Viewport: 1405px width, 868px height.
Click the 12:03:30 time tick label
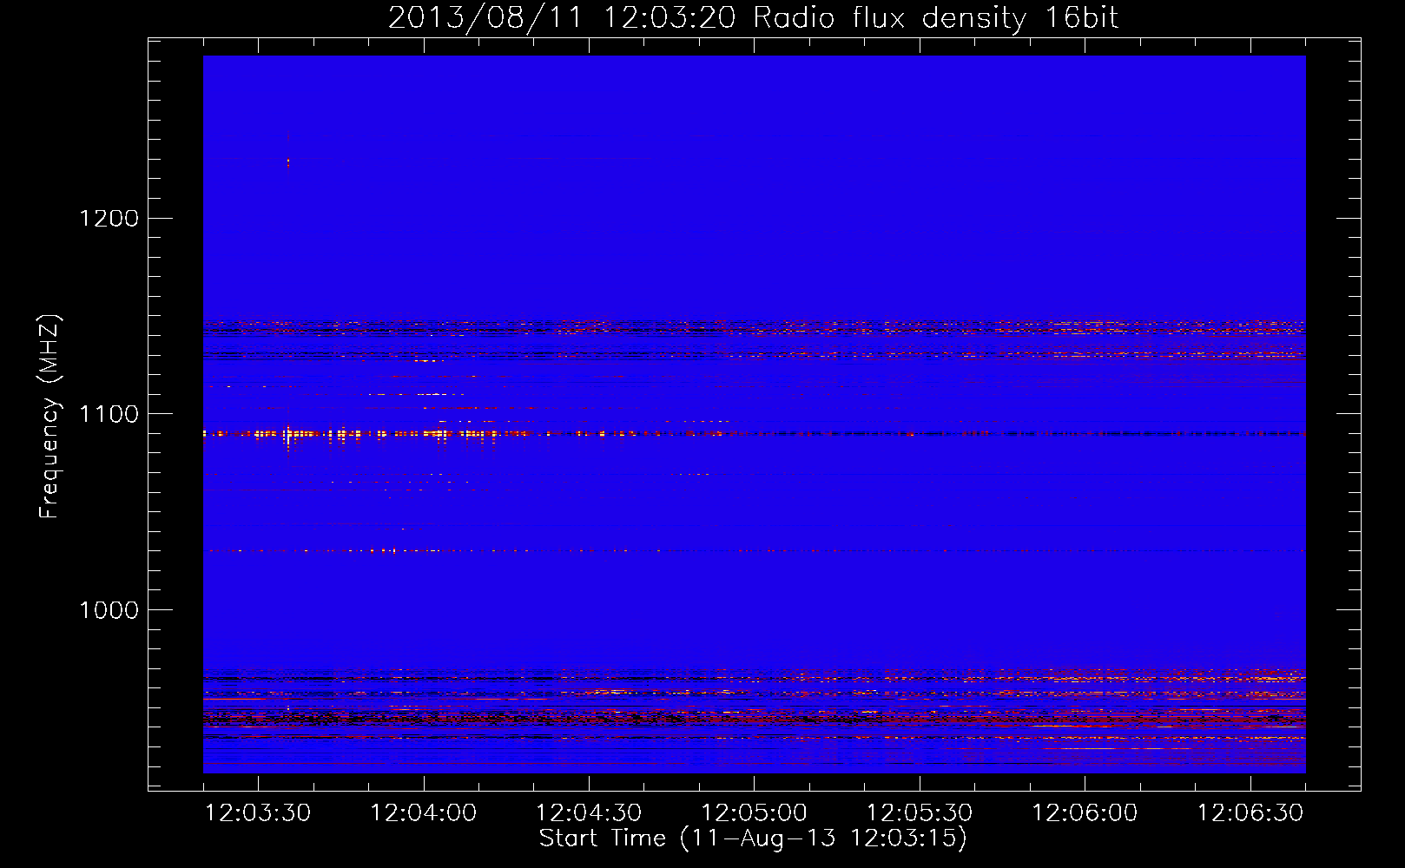[258, 813]
